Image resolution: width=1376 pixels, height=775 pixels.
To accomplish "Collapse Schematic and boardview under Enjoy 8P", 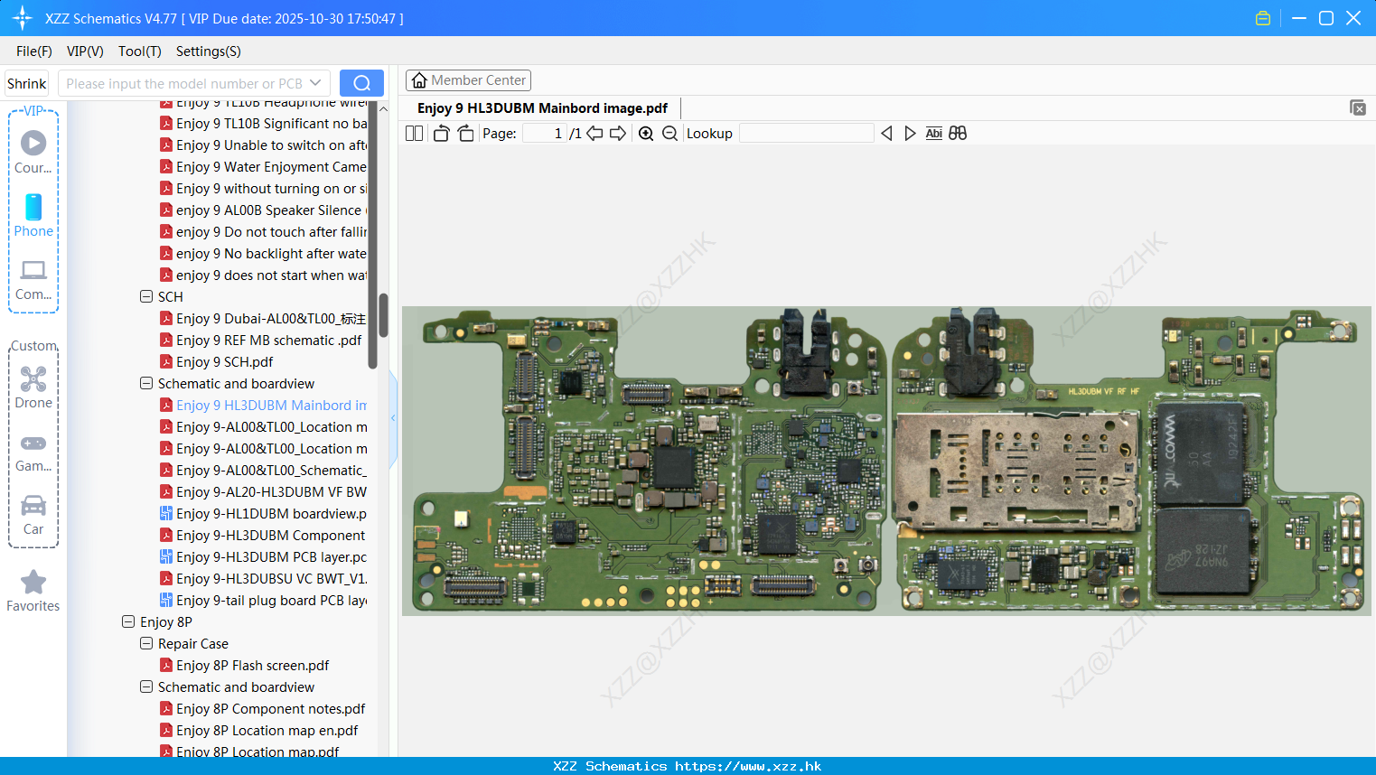I will (146, 686).
